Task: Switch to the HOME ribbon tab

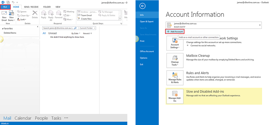Action: tap(16, 7)
